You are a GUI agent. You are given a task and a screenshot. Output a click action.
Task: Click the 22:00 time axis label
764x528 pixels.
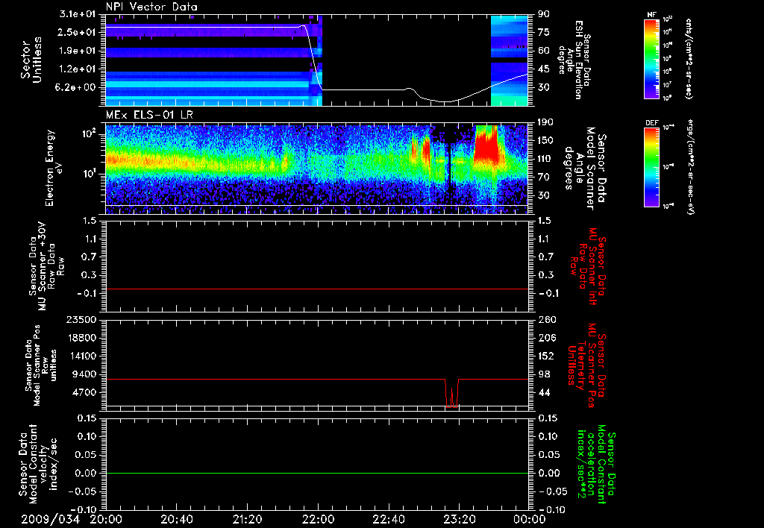pyautogui.click(x=318, y=519)
